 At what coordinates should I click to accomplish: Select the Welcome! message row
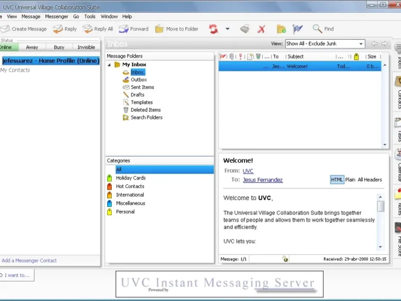coord(300,66)
